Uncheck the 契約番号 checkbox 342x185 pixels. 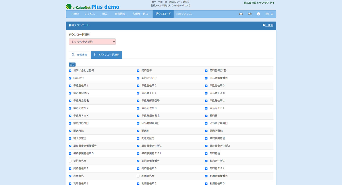(x=138, y=70)
